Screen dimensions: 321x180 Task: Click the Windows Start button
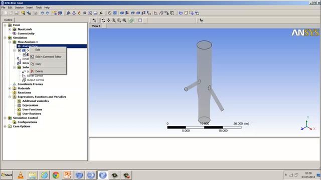pos(7,175)
